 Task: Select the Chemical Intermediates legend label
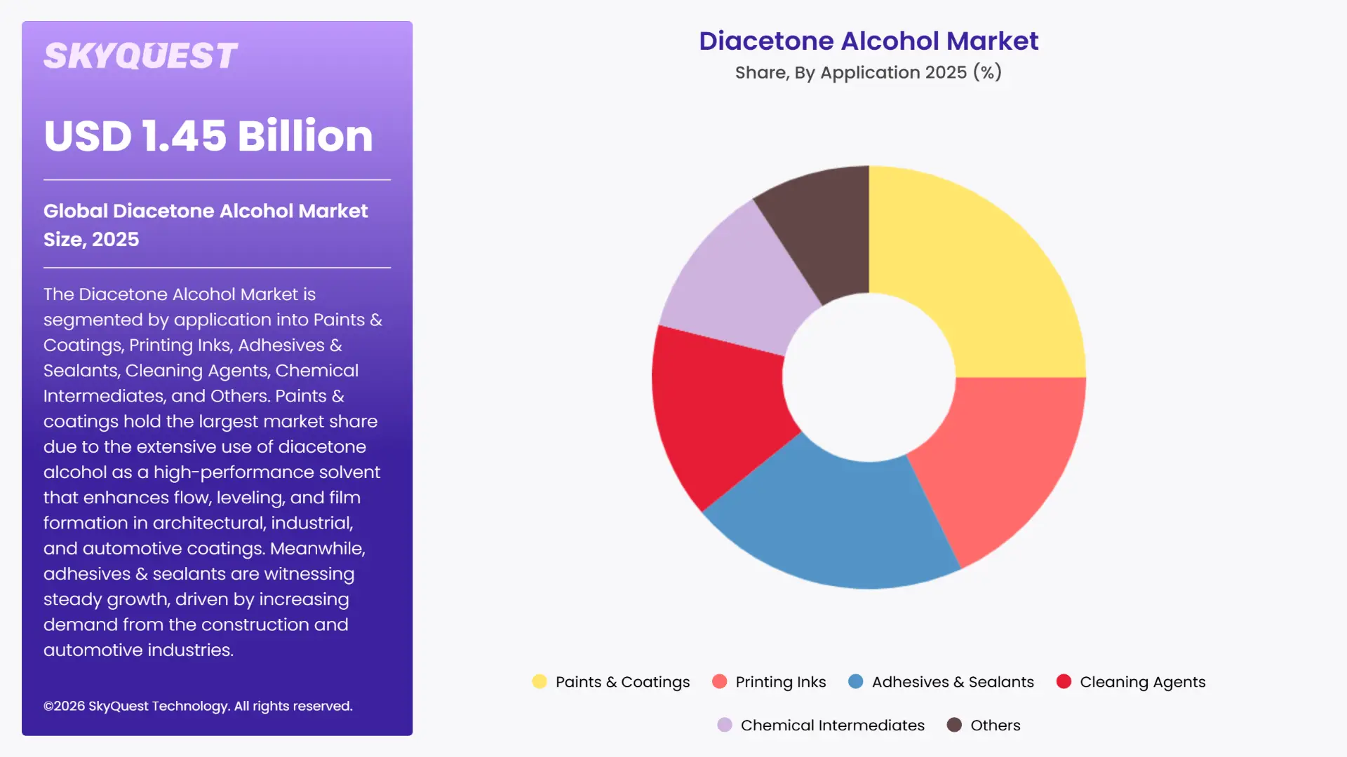[832, 725]
